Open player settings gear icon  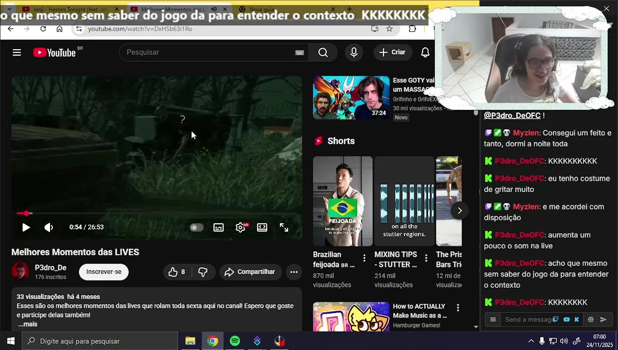(x=240, y=227)
